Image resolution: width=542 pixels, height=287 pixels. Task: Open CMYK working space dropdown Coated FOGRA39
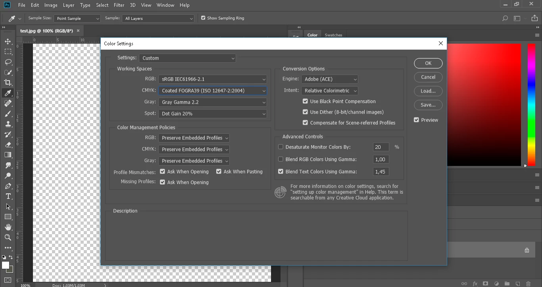coord(213,91)
